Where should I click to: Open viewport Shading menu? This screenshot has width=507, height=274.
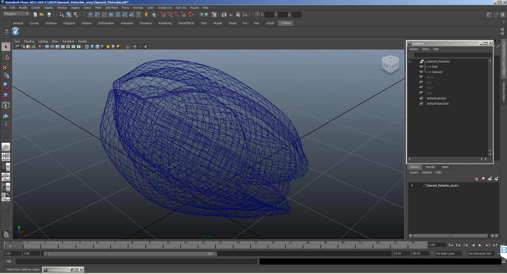coord(29,41)
